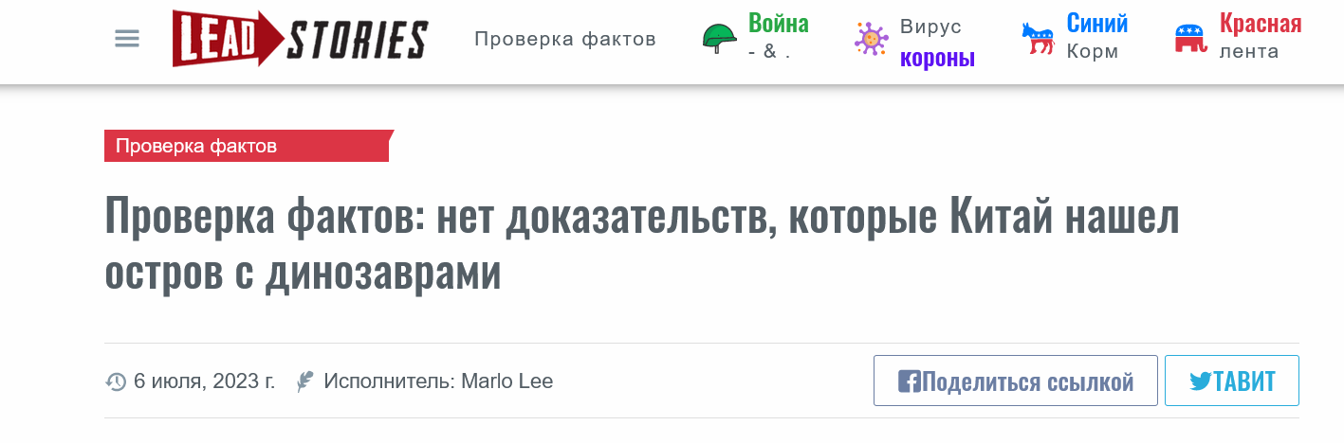Open the hamburger menu icon
This screenshot has width=1344, height=443.
127,39
